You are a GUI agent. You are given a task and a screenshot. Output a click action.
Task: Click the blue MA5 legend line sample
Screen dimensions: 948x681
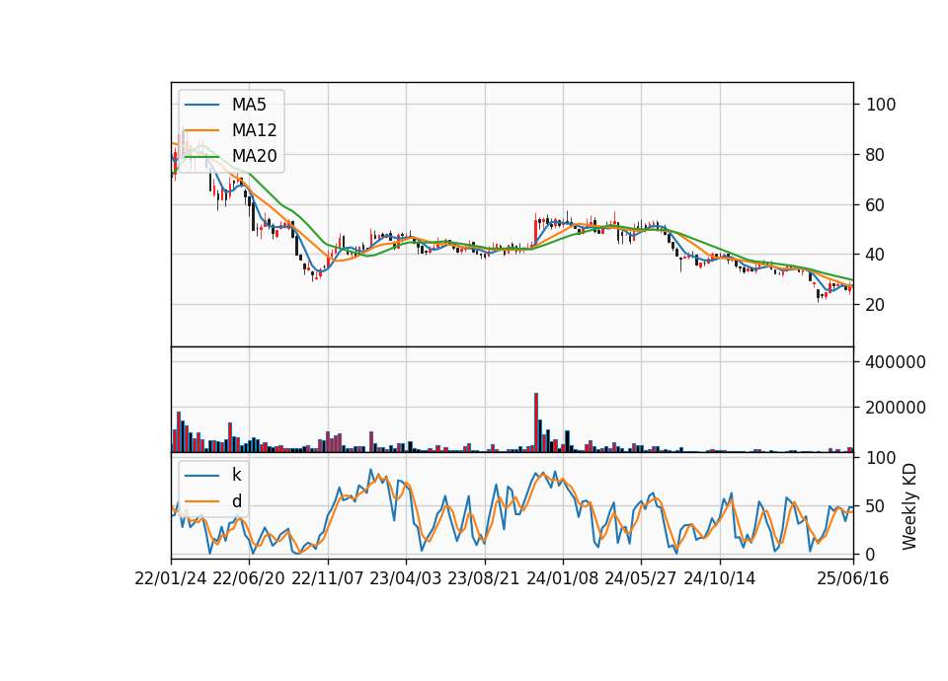pos(201,106)
